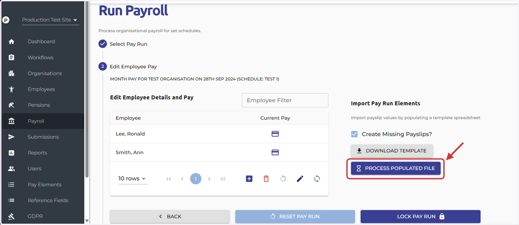Click Edit Employee Pay step 2
The height and width of the screenshot is (225, 519).
[x=128, y=67]
